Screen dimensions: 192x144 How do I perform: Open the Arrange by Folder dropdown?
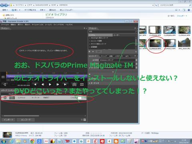click(x=182, y=16)
